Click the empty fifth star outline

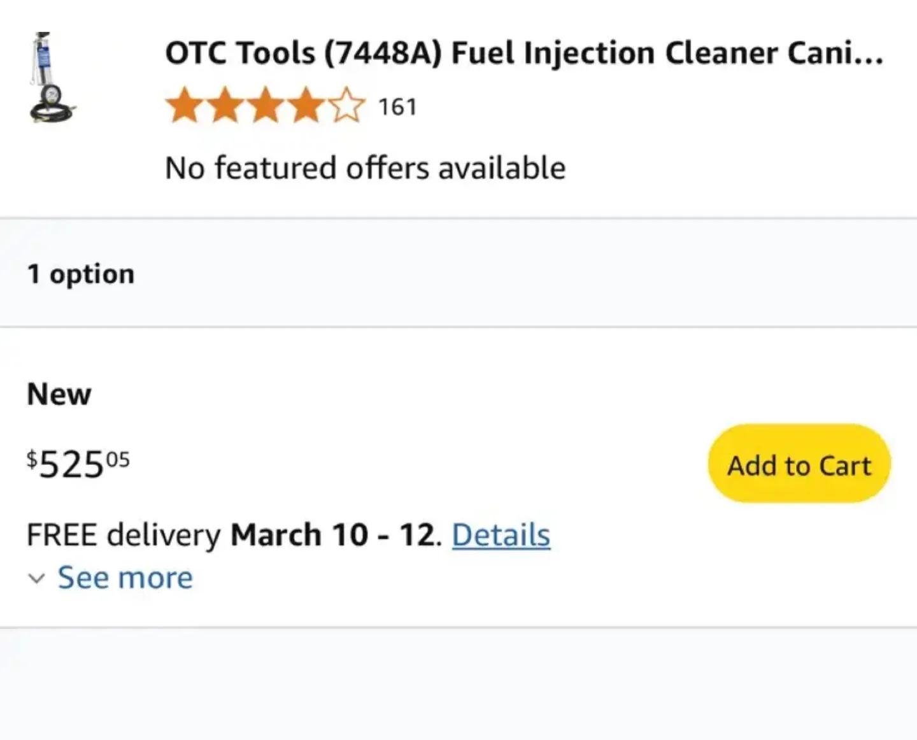pos(346,105)
